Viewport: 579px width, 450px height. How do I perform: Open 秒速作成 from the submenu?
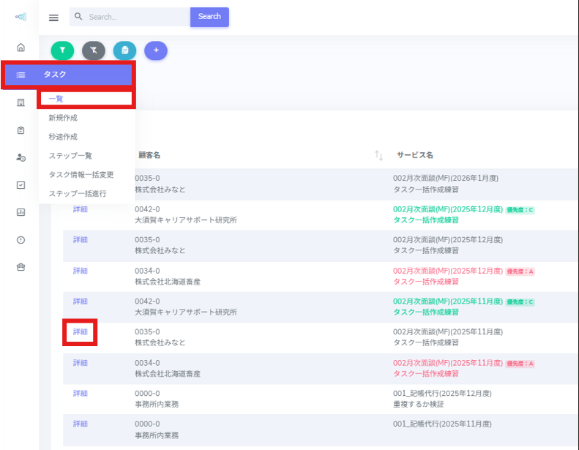pyautogui.click(x=63, y=137)
